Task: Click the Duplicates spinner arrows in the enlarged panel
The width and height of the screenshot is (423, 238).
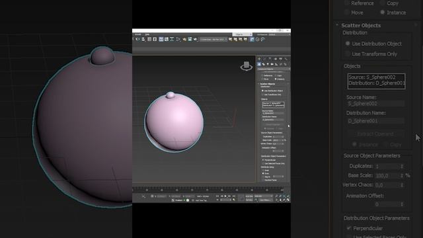Action: tap(402, 166)
